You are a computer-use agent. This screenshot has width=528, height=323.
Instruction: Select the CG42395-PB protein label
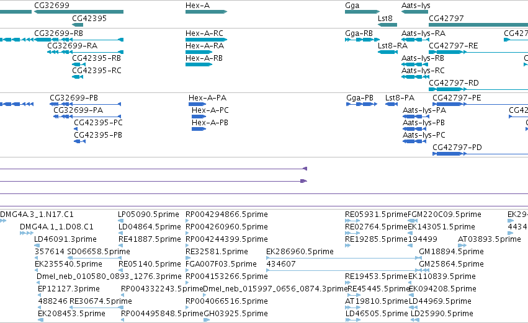click(x=98, y=135)
